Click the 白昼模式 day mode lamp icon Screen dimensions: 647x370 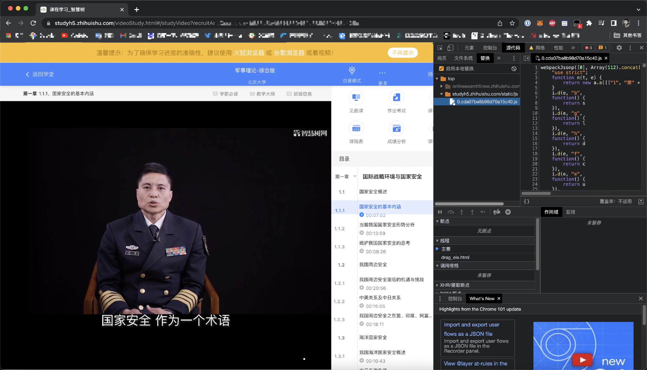353,70
